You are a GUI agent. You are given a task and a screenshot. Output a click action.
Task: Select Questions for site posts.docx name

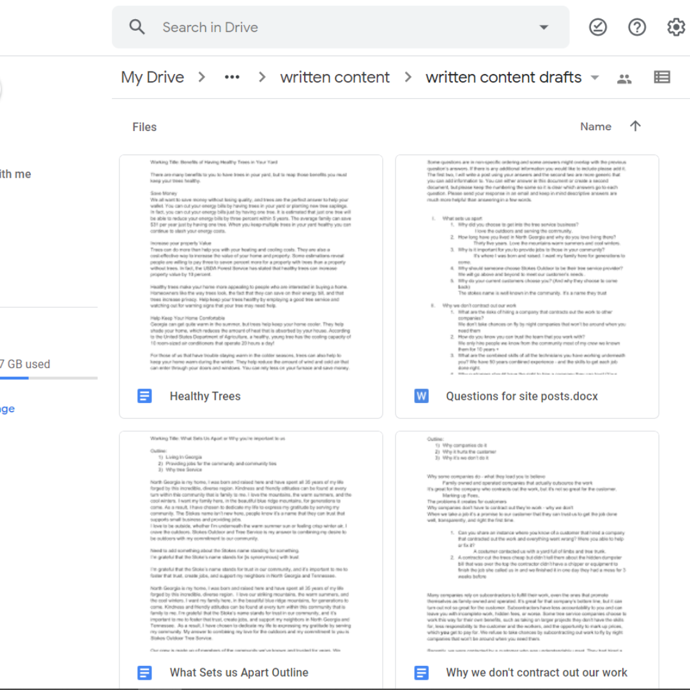(x=522, y=396)
